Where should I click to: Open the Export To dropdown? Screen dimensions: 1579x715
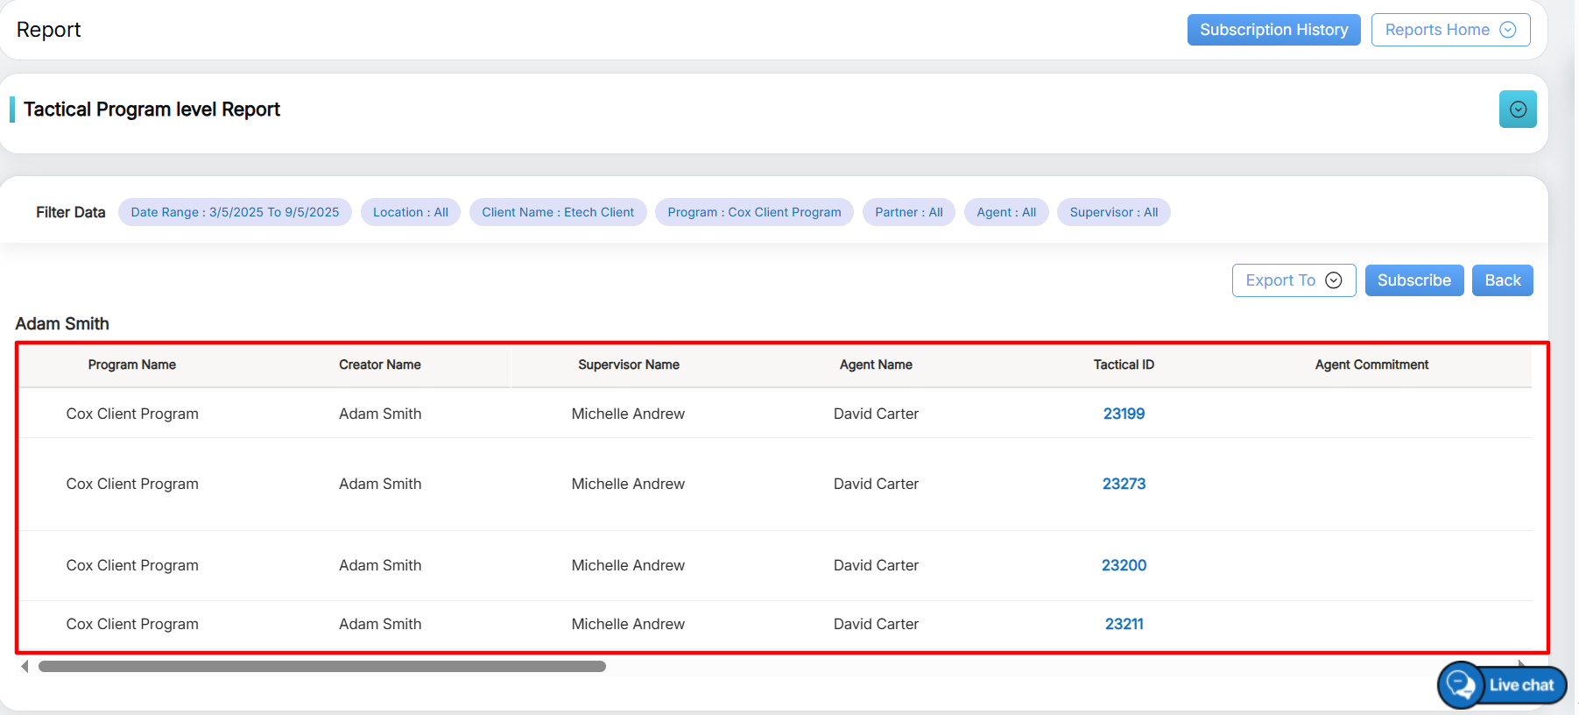pyautogui.click(x=1294, y=280)
